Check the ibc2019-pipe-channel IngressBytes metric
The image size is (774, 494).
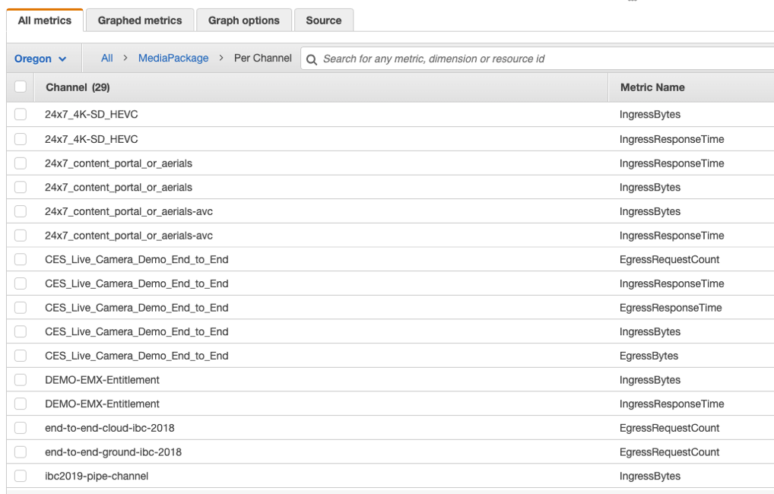click(20, 476)
